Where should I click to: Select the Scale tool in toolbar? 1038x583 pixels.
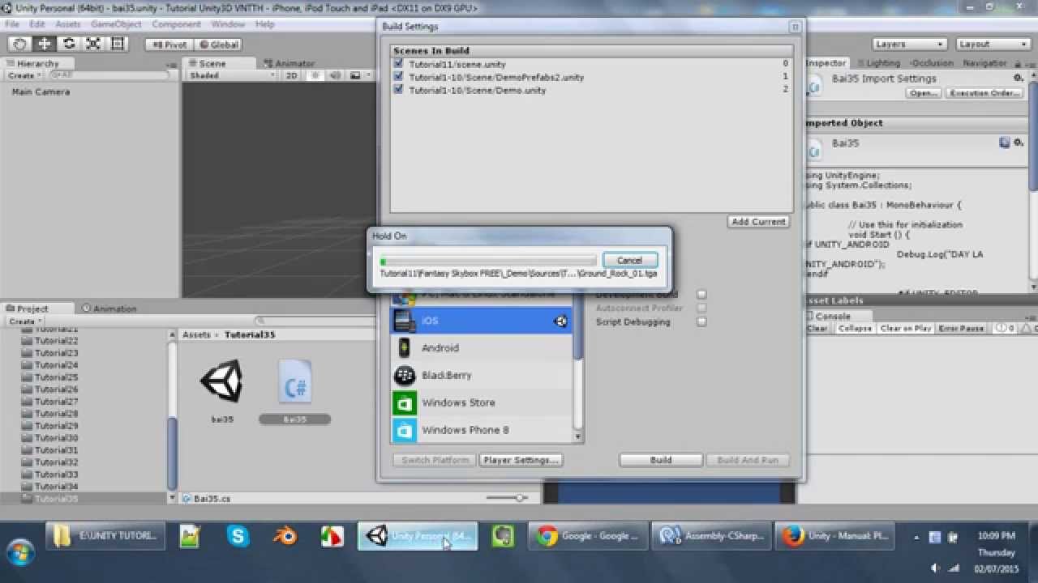pyautogui.click(x=93, y=44)
